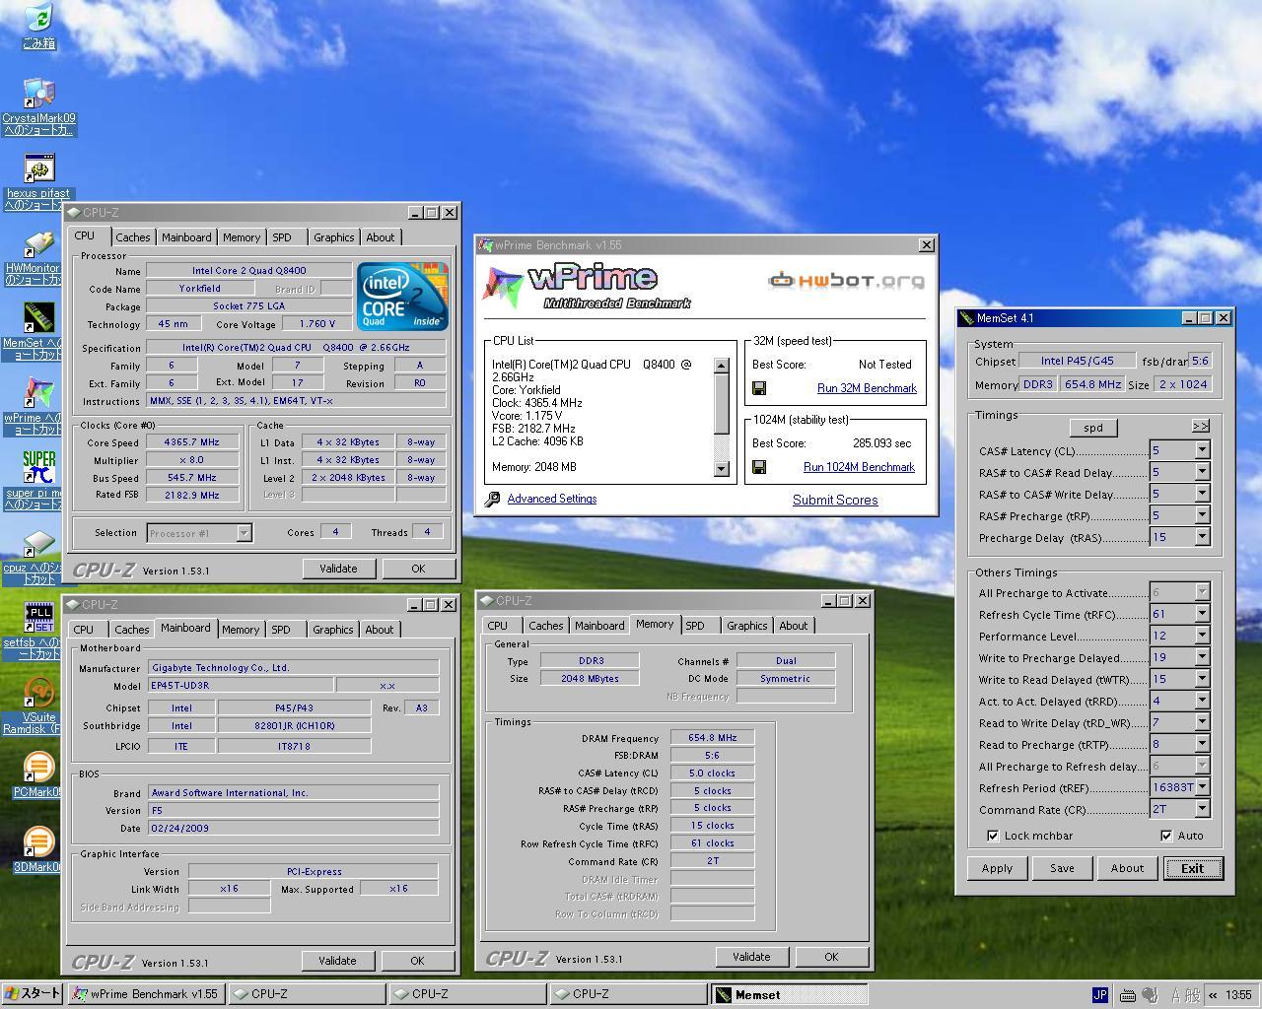The width and height of the screenshot is (1262, 1009).
Task: Open About tab in Memory CPU-Z window
Action: coord(793,626)
